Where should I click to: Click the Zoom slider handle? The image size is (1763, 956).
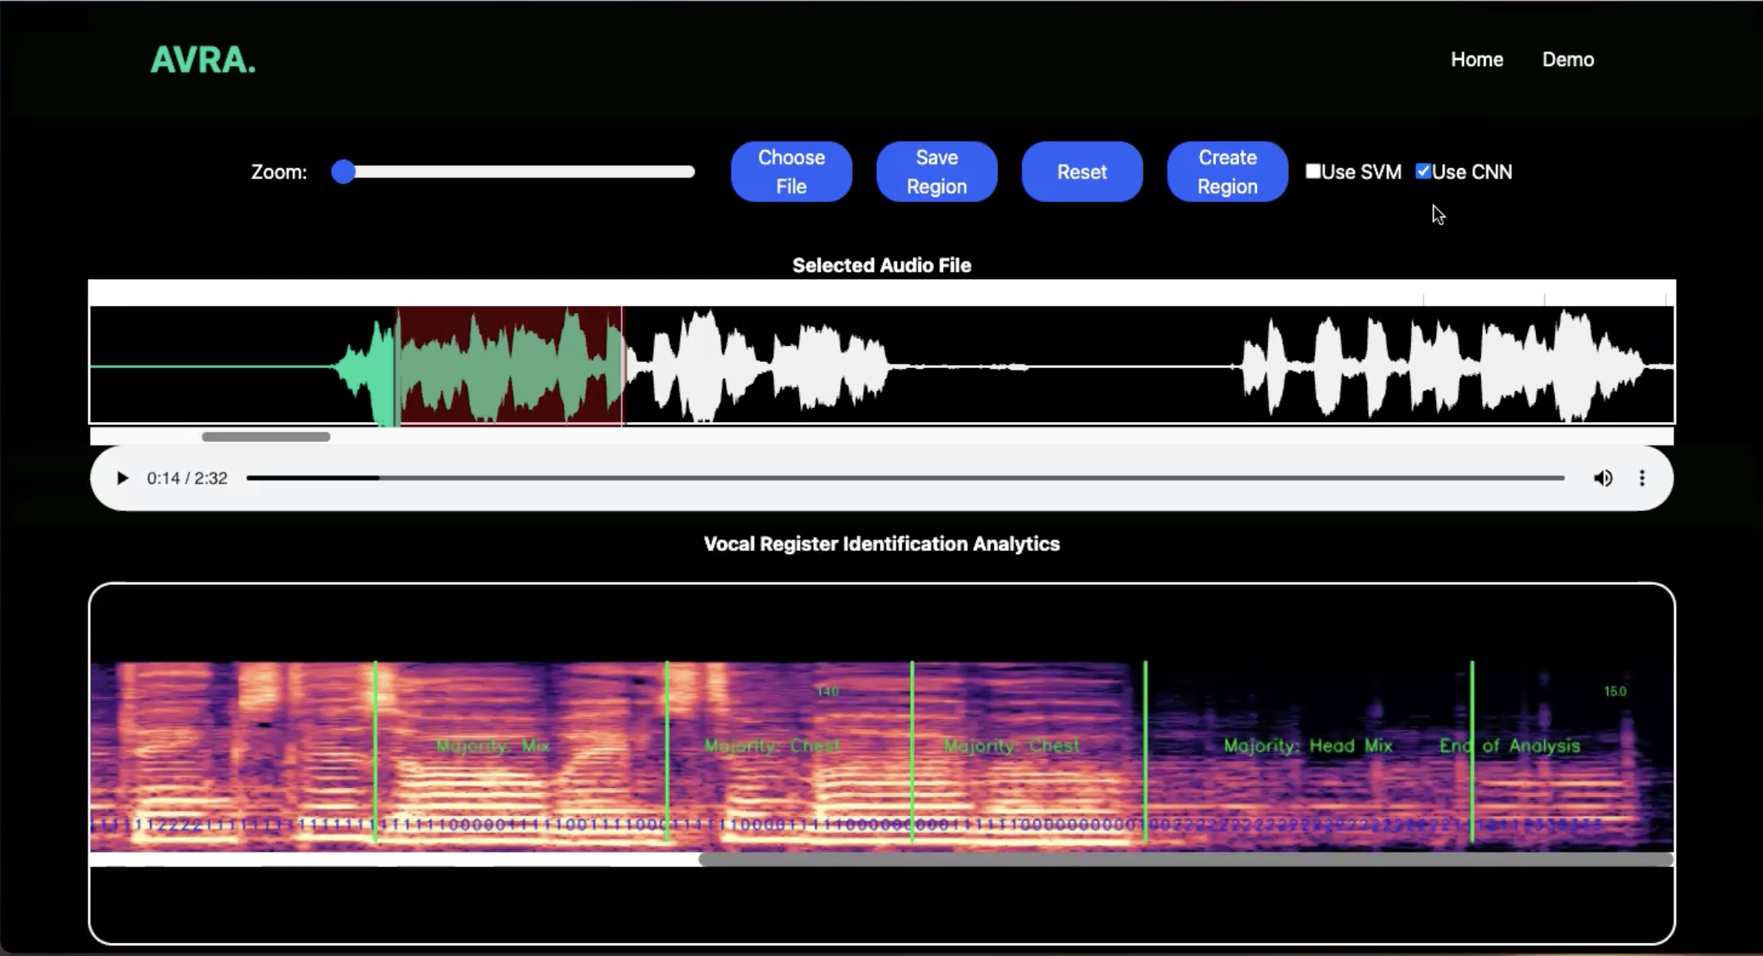point(343,171)
